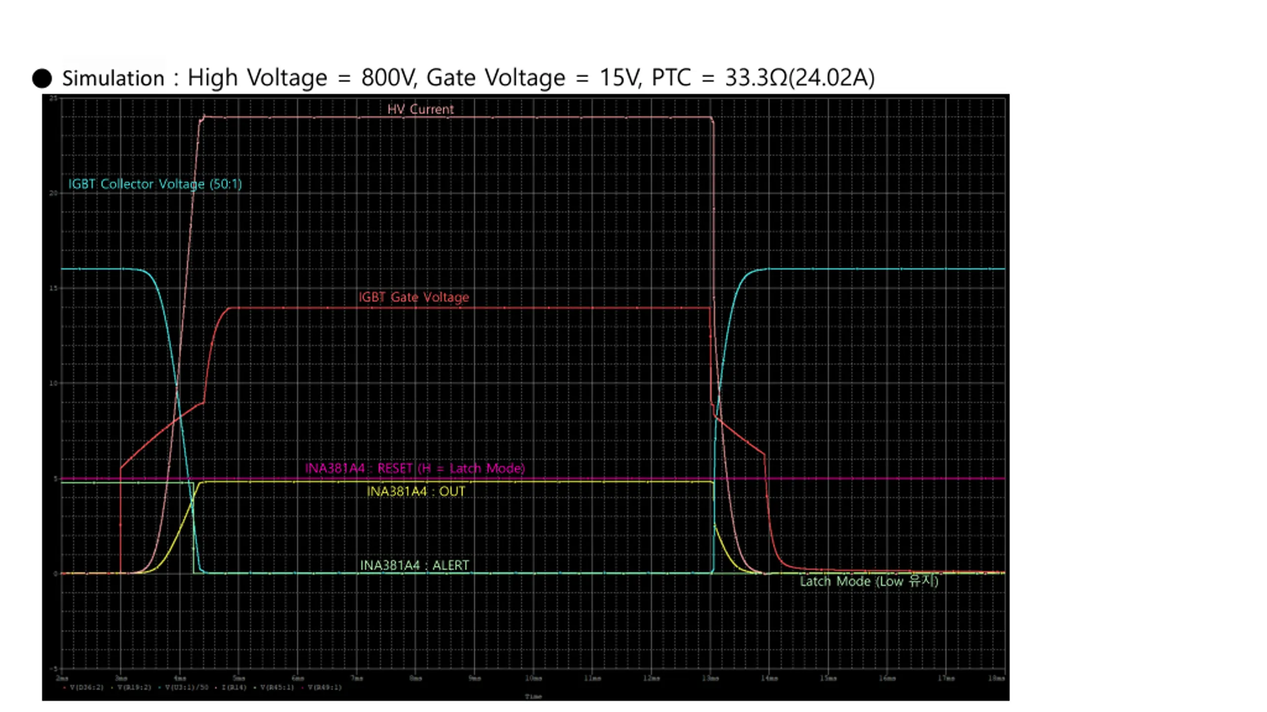Click the 12ms x-axis tick label

[651, 678]
